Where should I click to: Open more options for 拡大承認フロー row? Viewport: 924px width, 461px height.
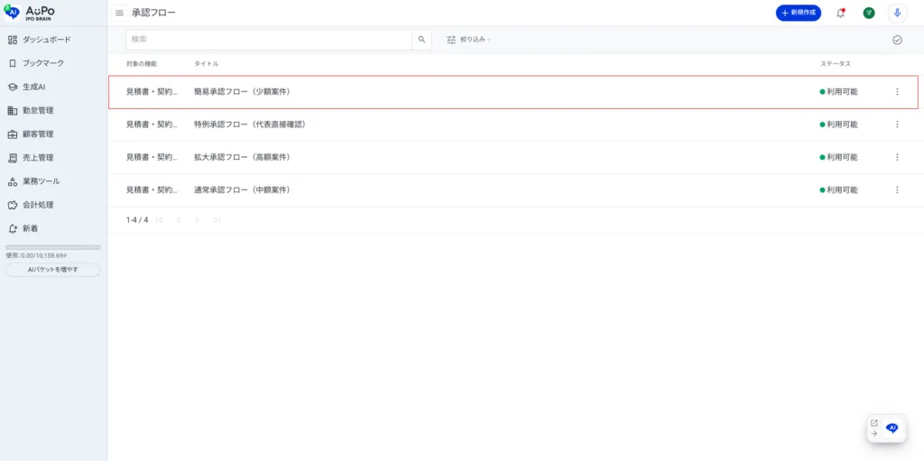point(897,157)
